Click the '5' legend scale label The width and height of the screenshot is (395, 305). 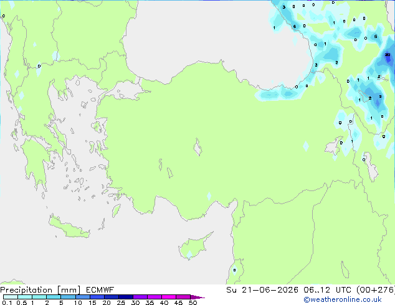click(x=61, y=303)
